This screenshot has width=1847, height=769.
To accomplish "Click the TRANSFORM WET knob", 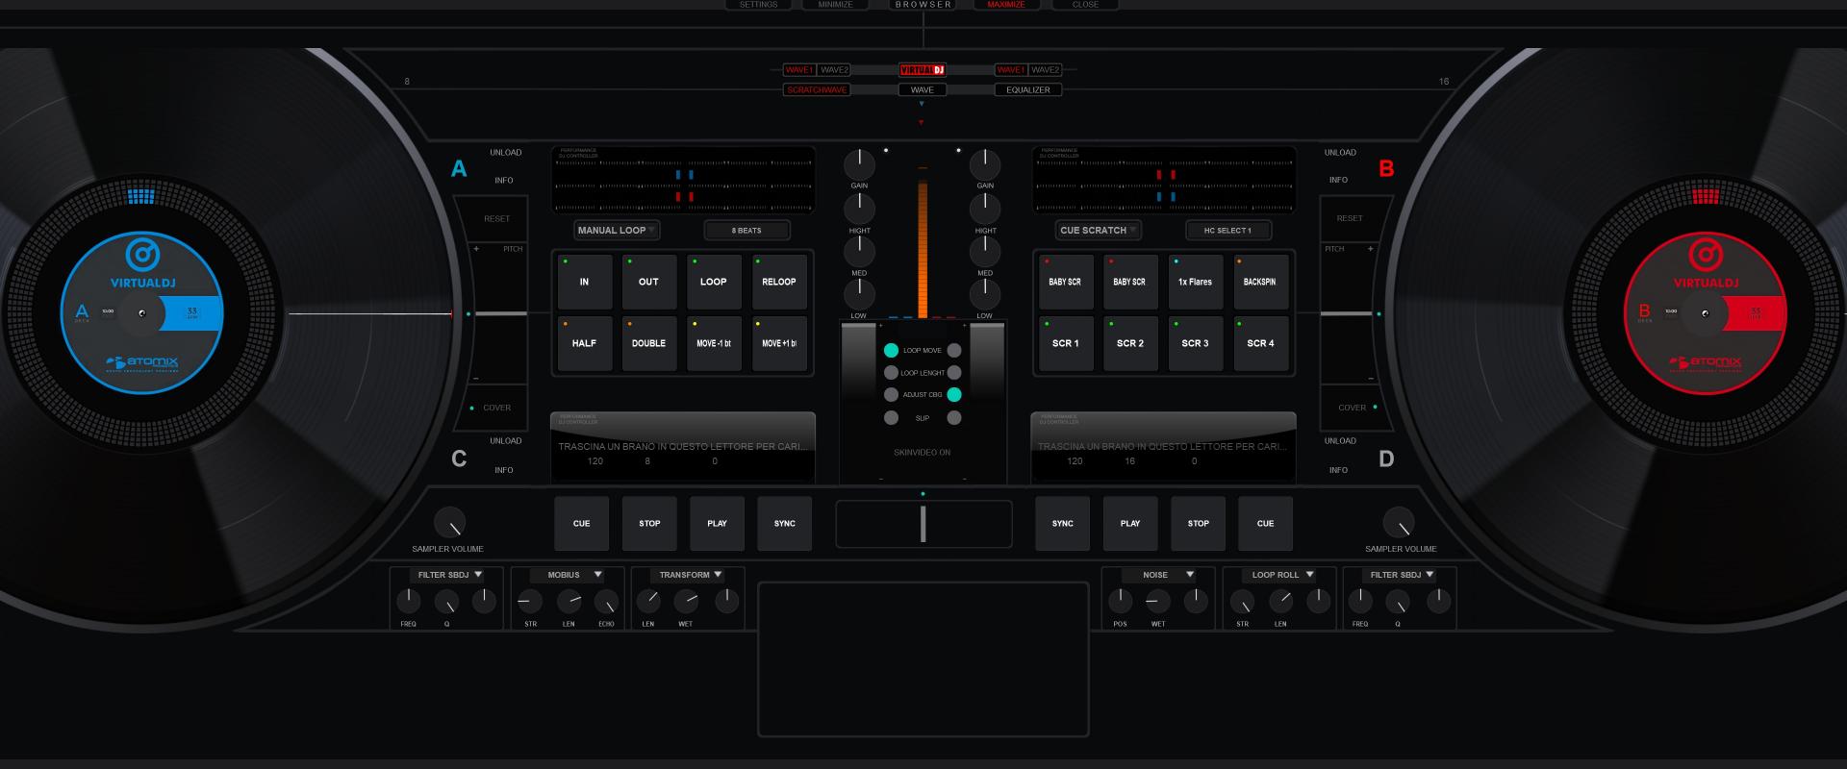I will click(x=686, y=602).
